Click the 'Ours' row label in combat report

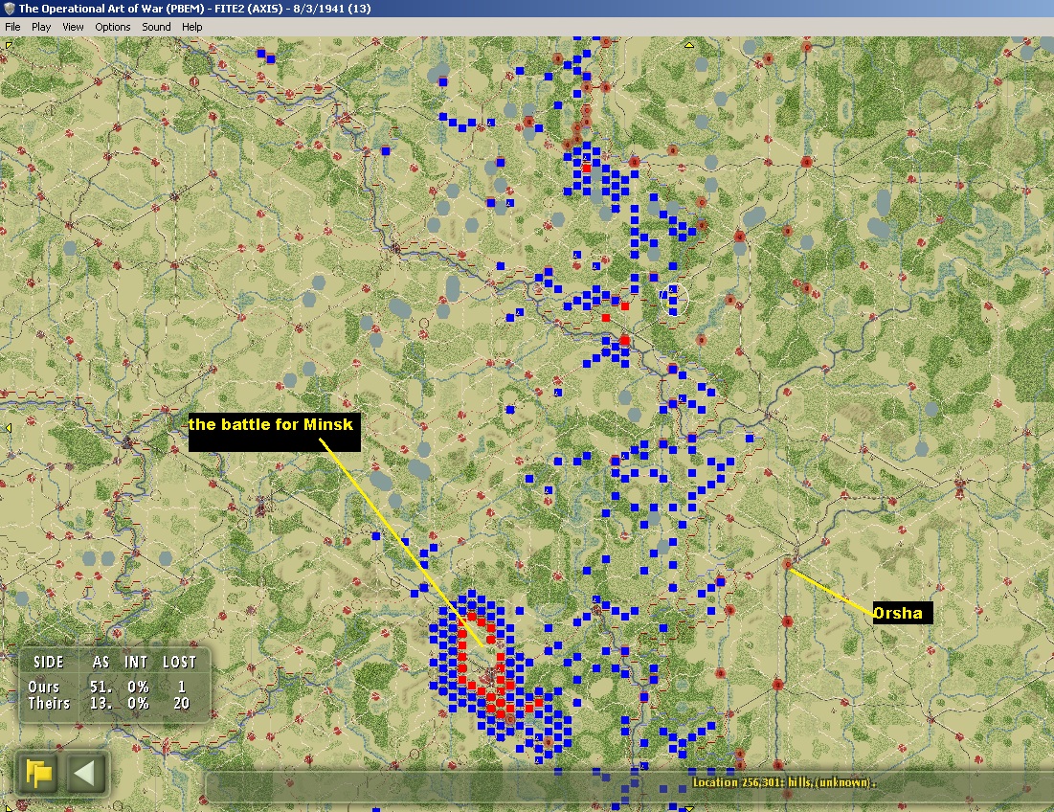pyautogui.click(x=44, y=687)
